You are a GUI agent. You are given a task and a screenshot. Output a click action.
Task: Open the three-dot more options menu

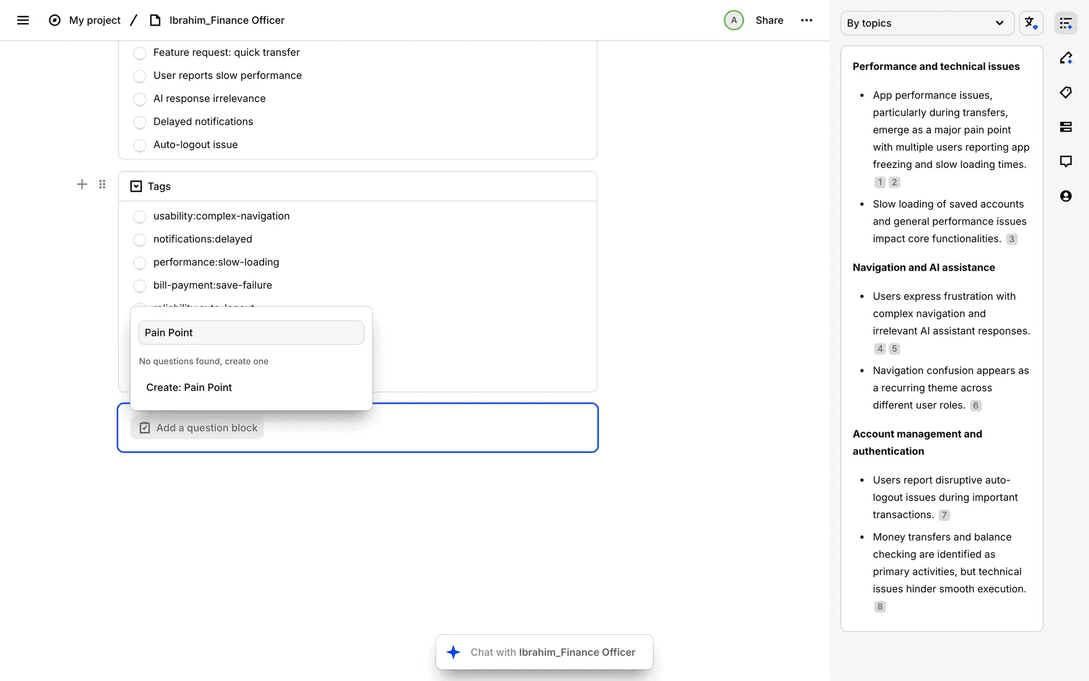[806, 20]
